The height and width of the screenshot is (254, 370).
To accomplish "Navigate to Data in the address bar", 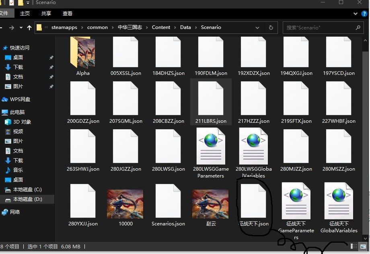I will click(185, 27).
